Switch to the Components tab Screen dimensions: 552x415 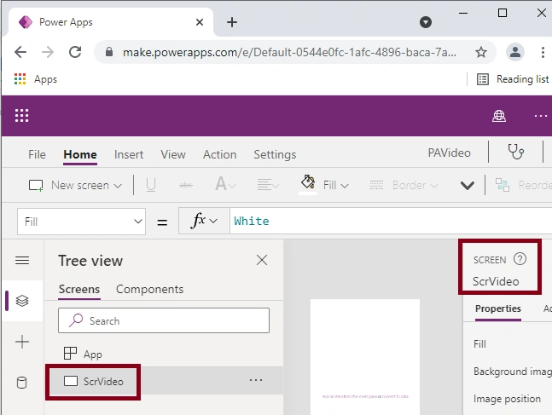click(x=149, y=289)
